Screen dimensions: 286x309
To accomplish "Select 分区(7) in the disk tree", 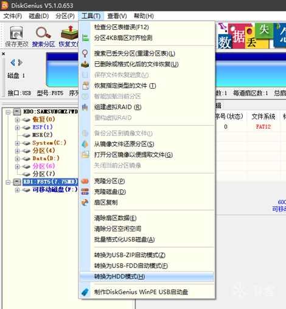I will click(44, 174).
